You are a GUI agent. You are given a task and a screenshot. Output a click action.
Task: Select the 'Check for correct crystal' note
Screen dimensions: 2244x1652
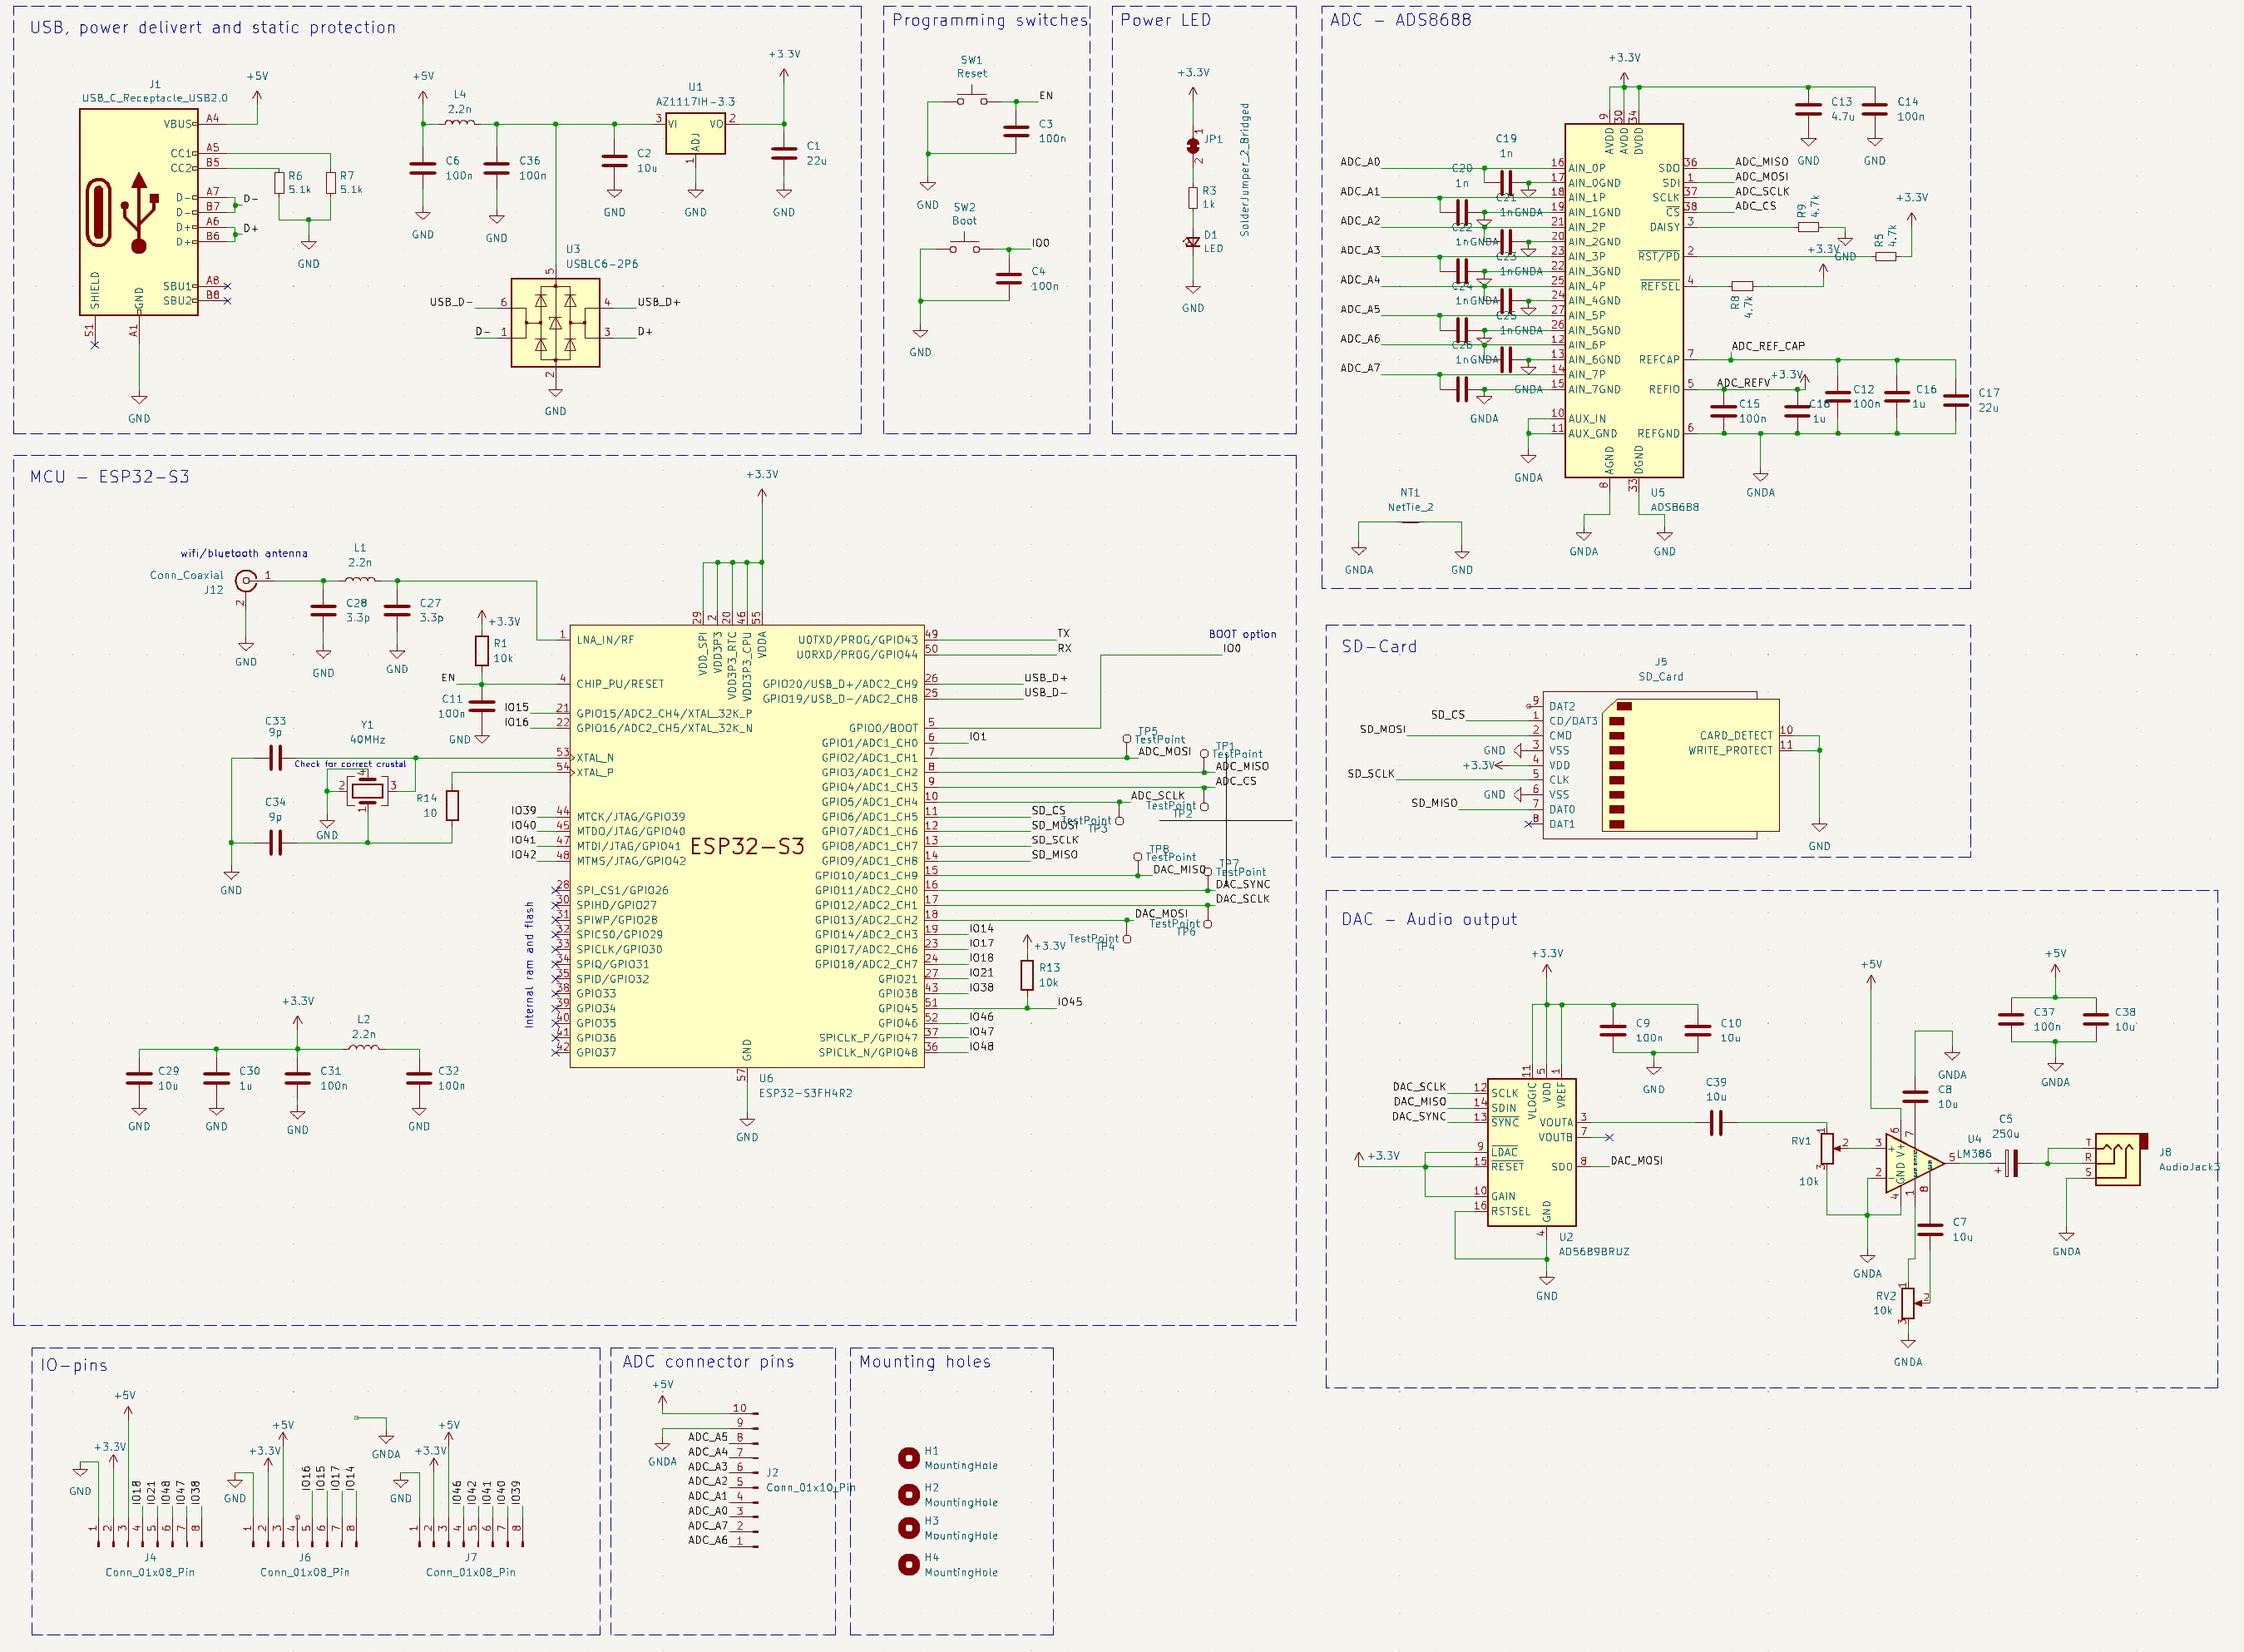click(x=350, y=764)
